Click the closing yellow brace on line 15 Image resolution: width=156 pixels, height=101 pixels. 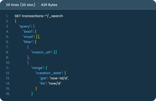click(36, 89)
